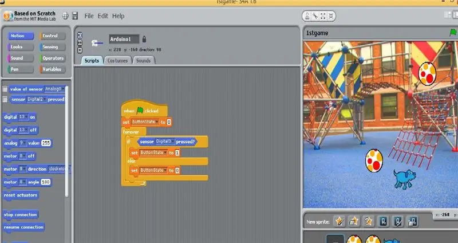Click the blocks palette vertical scrollbar
The image size is (458, 243).
coord(67,140)
